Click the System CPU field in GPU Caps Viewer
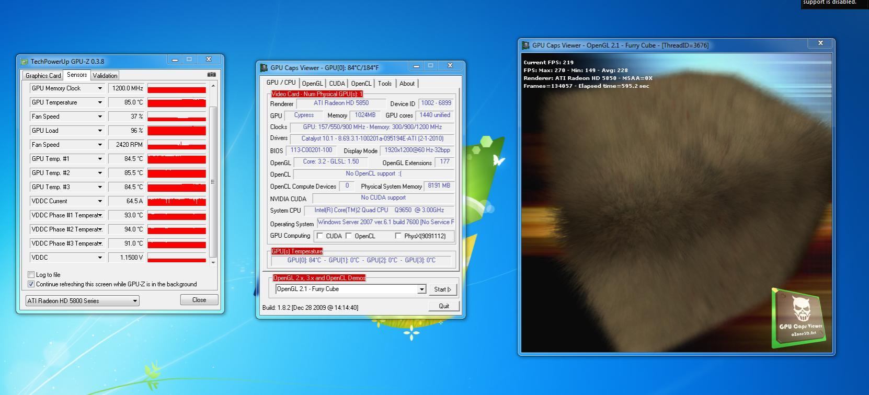 [x=379, y=210]
